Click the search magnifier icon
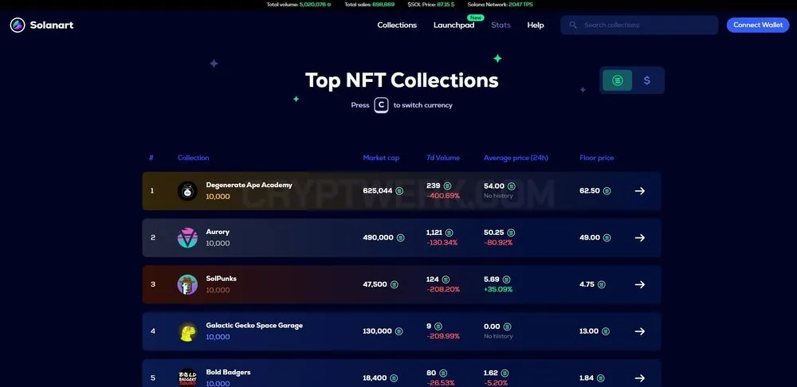The height and width of the screenshot is (387, 797). 573,25
